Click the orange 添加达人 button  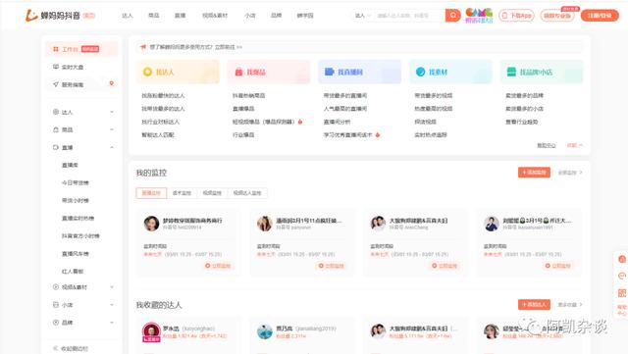(534, 304)
